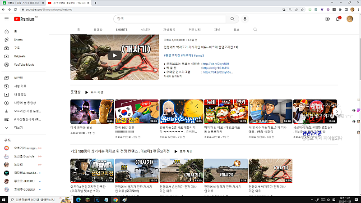Open Shorts in the left sidebar

(18, 40)
